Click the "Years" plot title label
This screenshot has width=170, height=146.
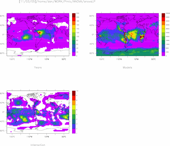pyautogui.click(x=38, y=67)
